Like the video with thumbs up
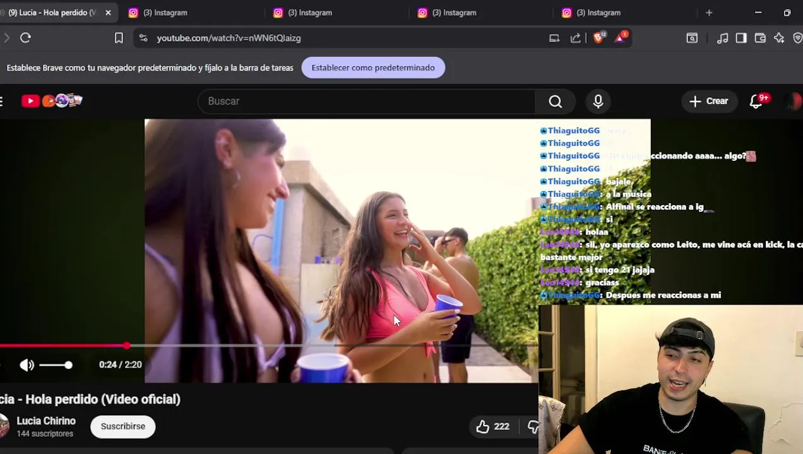The height and width of the screenshot is (454, 803). (483, 427)
